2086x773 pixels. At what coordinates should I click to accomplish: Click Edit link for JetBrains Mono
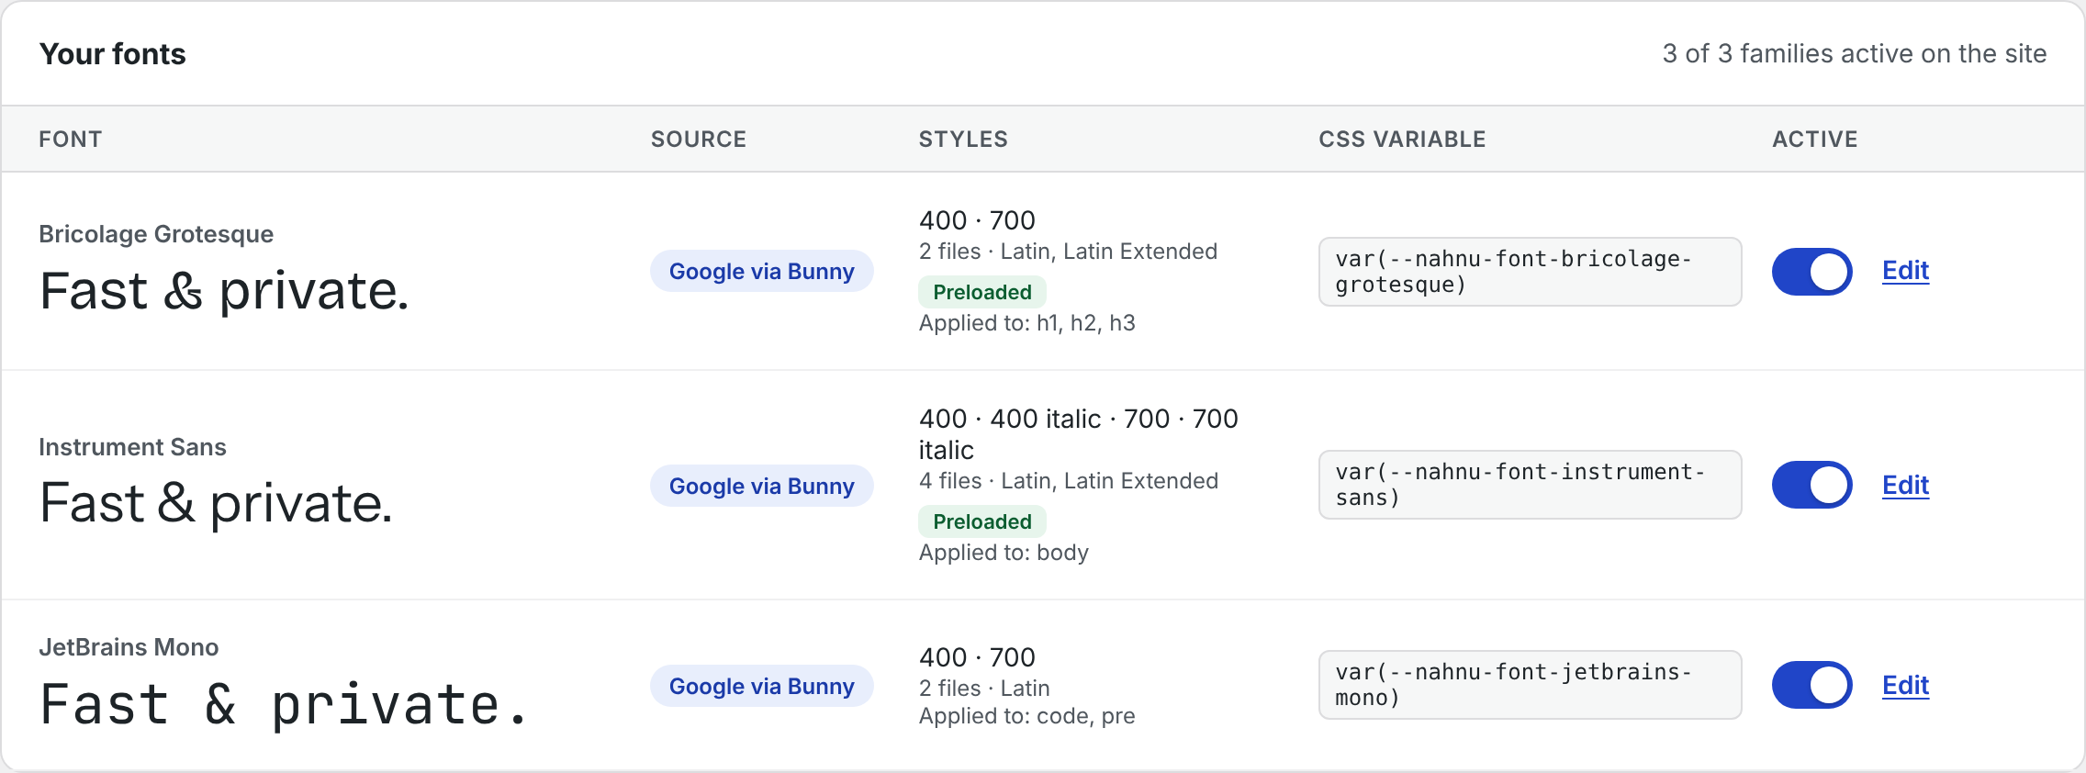pos(1905,686)
